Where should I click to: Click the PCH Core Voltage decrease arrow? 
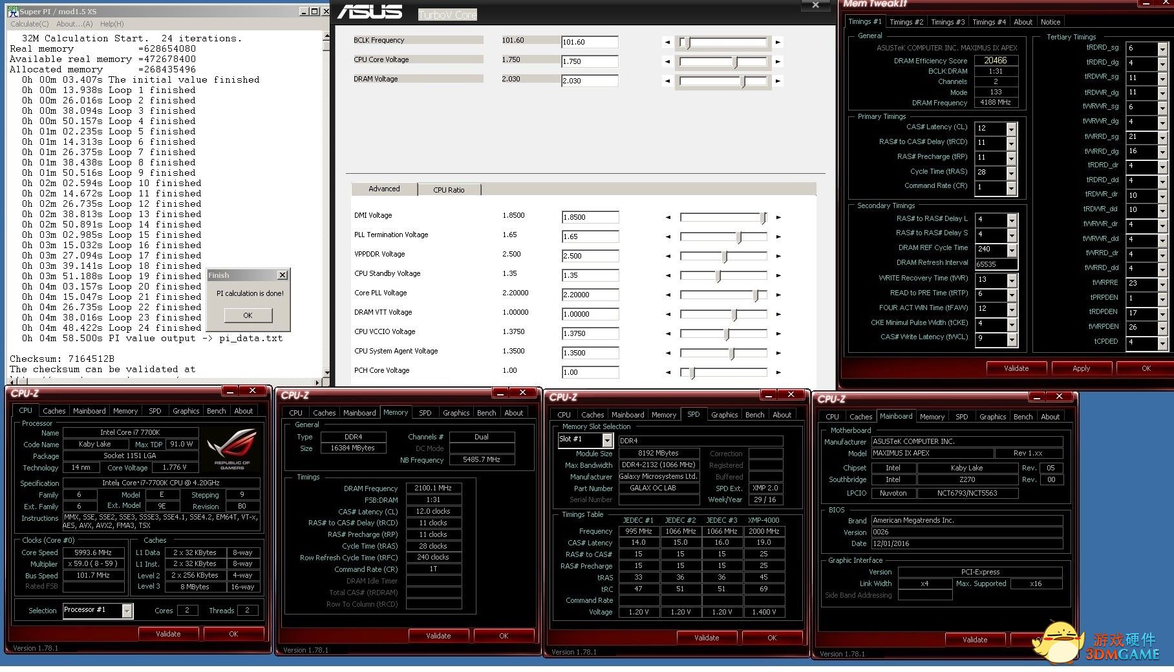[x=668, y=373]
